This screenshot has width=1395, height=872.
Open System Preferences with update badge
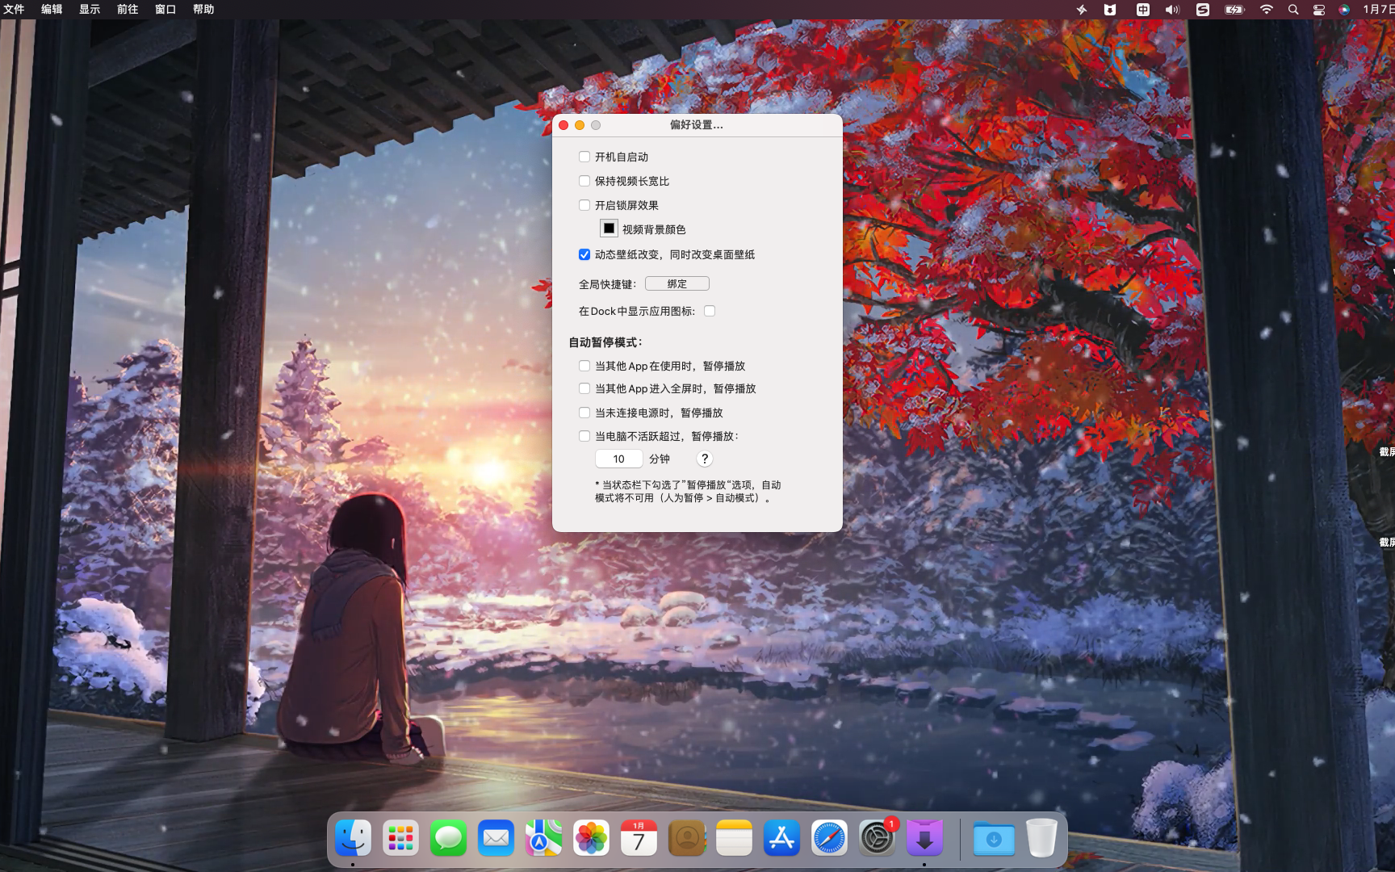point(877,838)
